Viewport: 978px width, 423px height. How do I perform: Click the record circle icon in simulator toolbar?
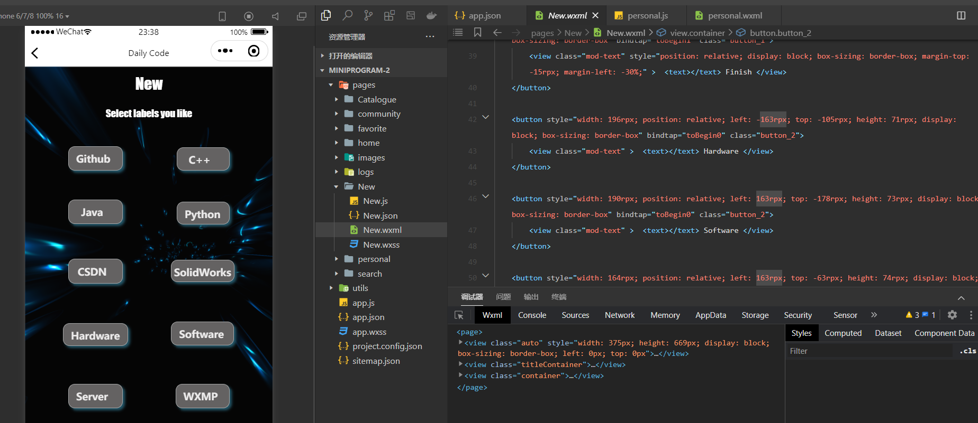pos(249,16)
